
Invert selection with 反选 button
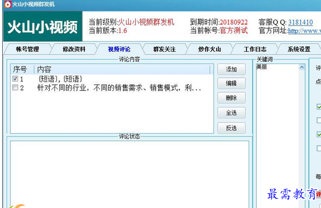coord(231,128)
